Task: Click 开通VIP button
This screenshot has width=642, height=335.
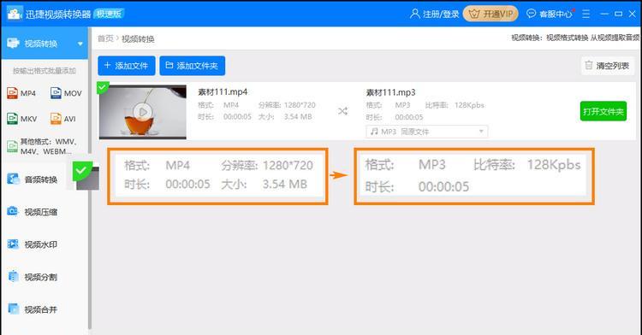Action: 490,14
